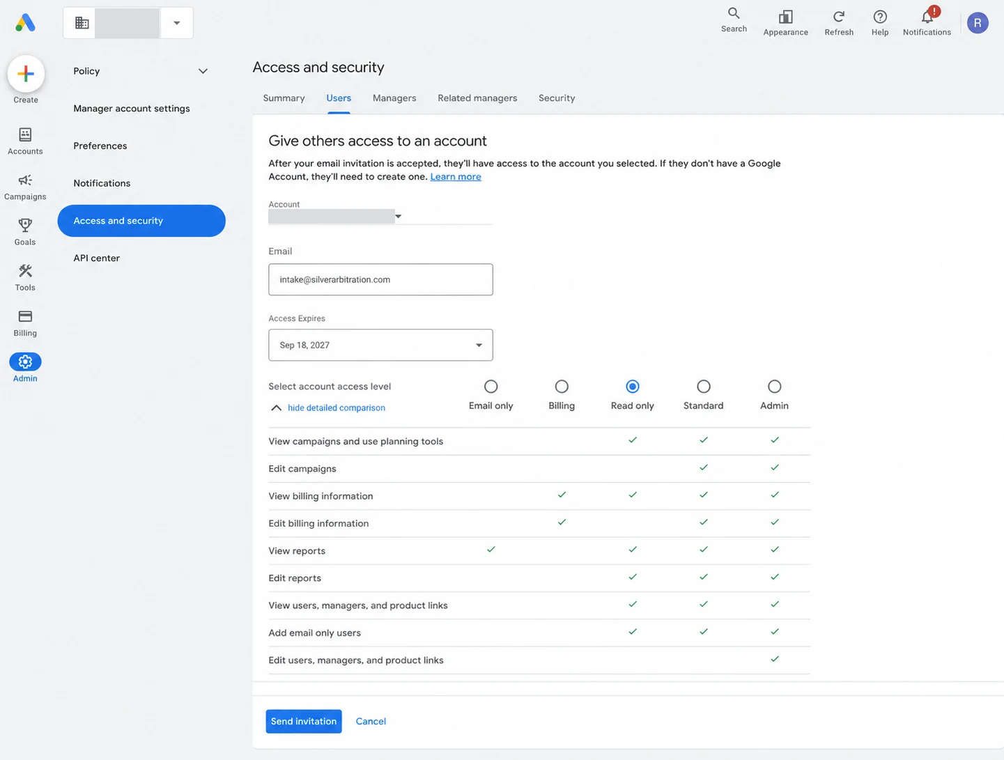Click hide detailed comparison link
The width and height of the screenshot is (1004, 760).
tap(337, 408)
